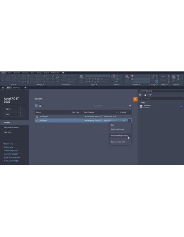Click the Match Layer button

[x=102, y=82]
